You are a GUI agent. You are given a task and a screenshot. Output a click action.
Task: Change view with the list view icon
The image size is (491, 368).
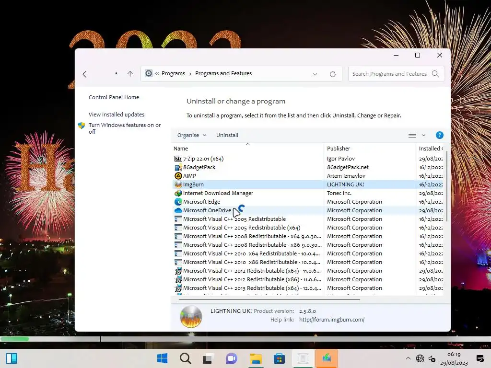tap(412, 135)
